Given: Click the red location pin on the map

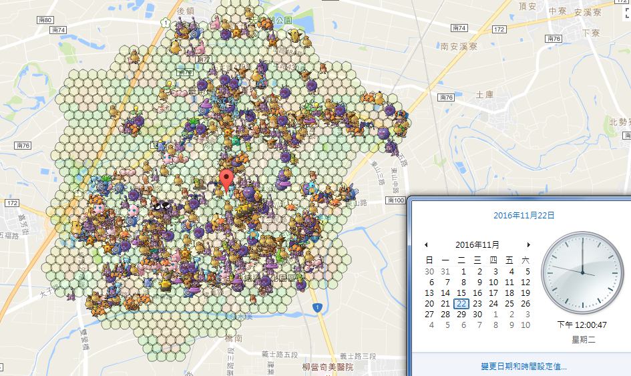Looking at the screenshot, I should (x=226, y=181).
